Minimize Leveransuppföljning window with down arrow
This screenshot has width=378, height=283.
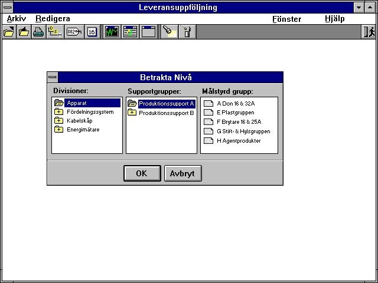coord(359,7)
